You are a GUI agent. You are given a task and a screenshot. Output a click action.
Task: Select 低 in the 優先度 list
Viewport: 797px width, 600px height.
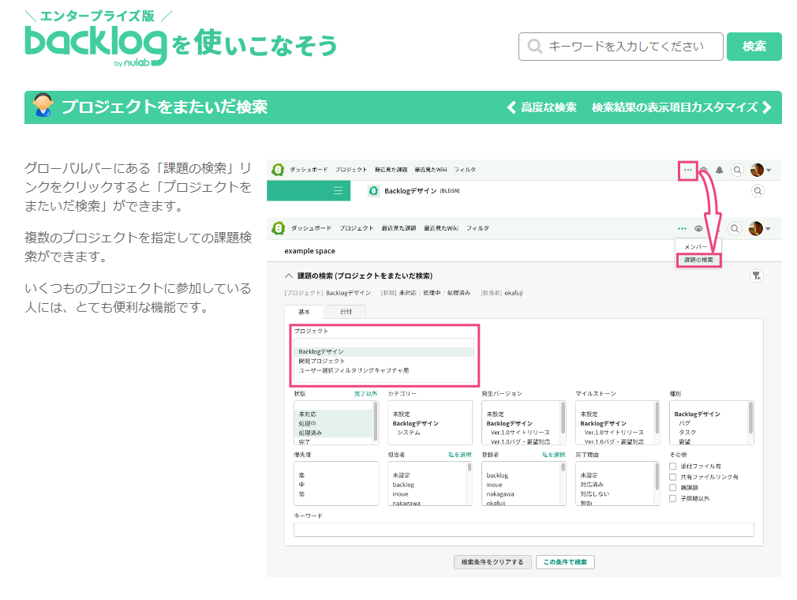click(x=301, y=493)
